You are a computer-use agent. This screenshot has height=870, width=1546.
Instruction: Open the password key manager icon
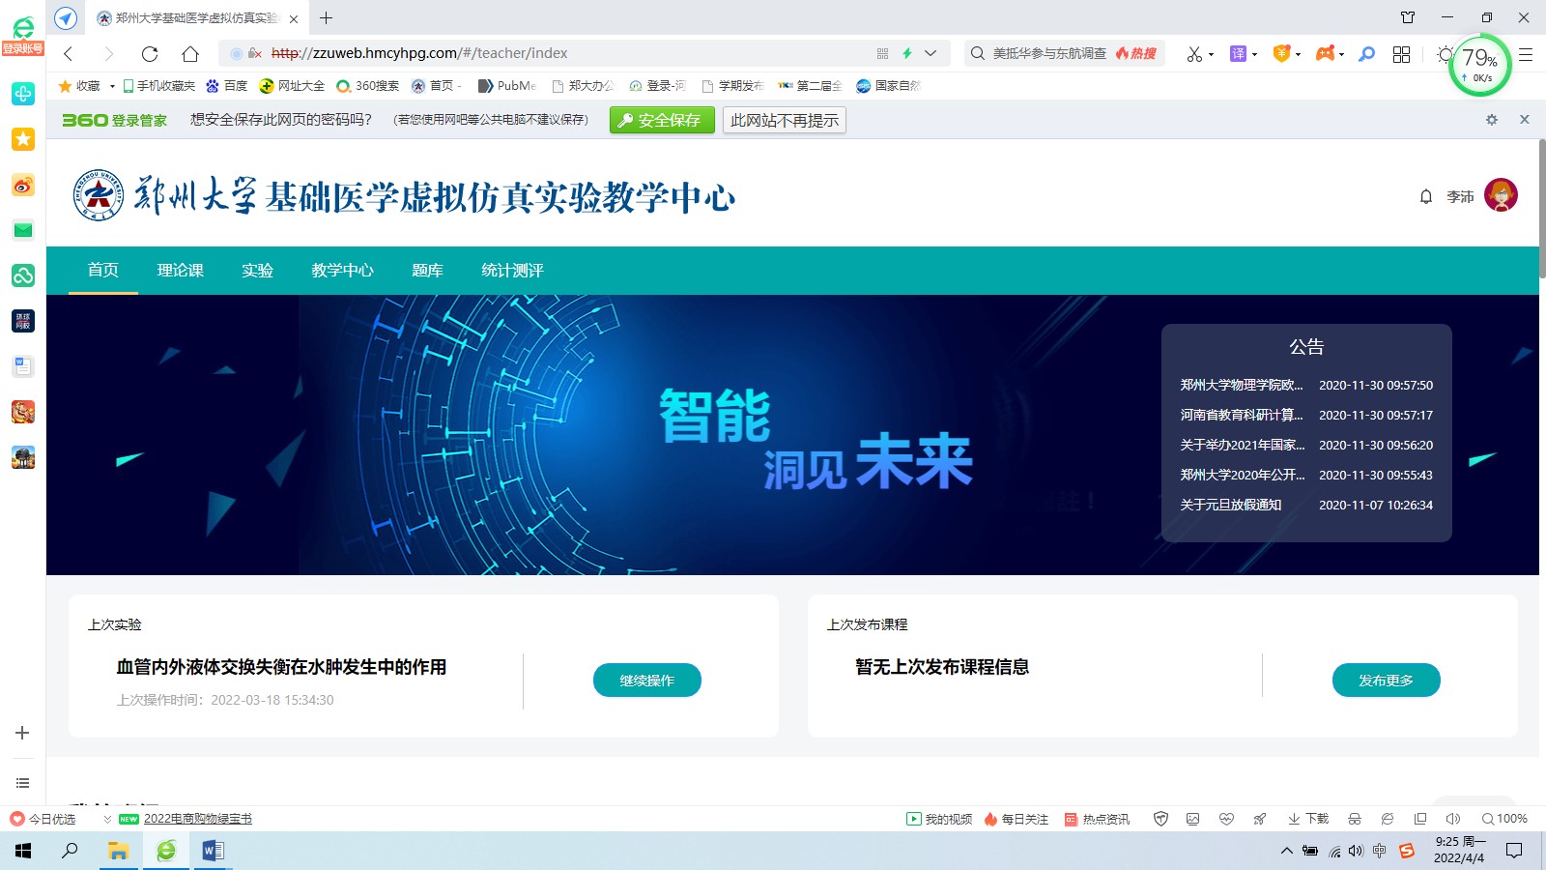click(1366, 54)
